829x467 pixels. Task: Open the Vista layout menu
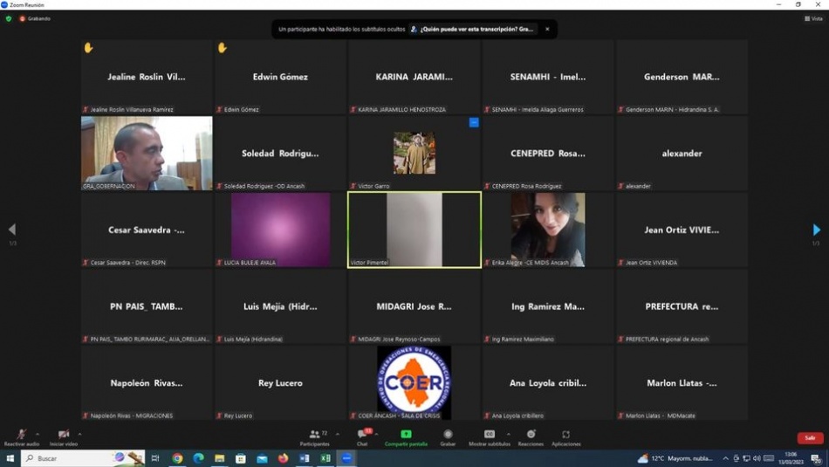click(x=813, y=18)
